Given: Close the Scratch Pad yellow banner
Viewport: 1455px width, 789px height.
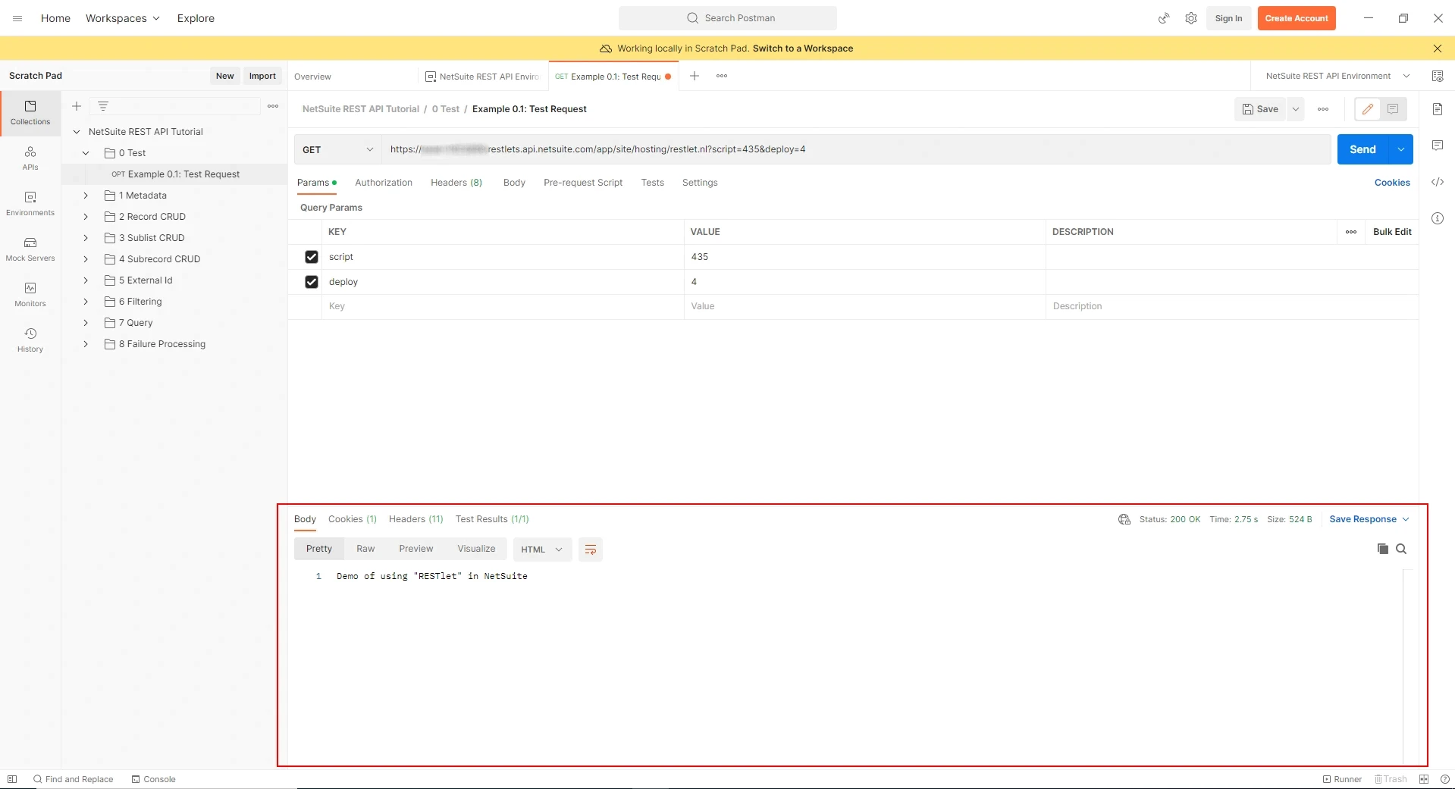Looking at the screenshot, I should 1438,49.
